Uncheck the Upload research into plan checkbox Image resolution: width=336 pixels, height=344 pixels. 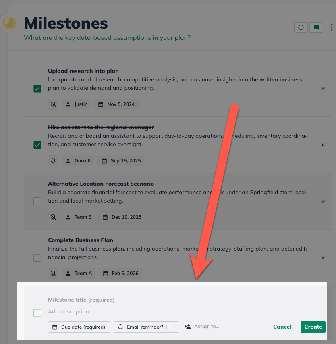tap(37, 89)
